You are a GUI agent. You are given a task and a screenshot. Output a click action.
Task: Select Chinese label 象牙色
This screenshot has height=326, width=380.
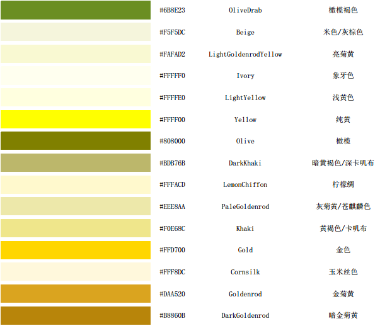click(343, 76)
